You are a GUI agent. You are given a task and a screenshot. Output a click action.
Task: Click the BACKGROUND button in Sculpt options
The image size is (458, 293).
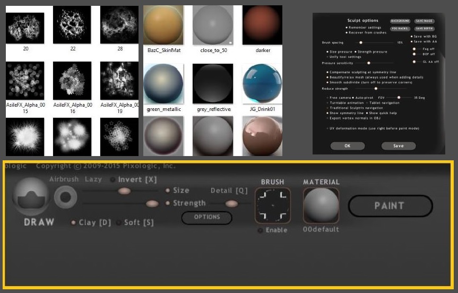click(x=400, y=21)
